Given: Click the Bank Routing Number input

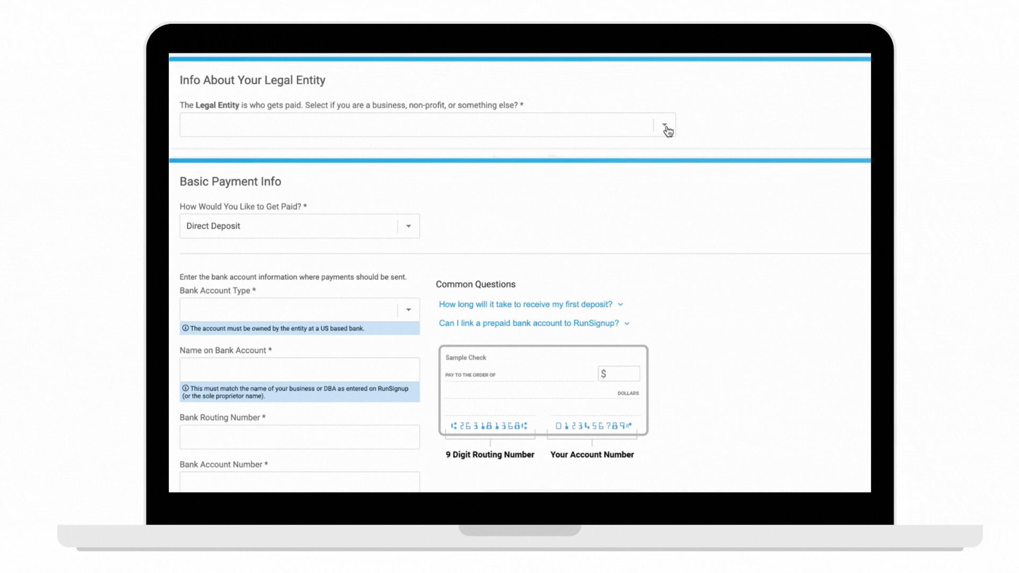Looking at the screenshot, I should coord(299,437).
